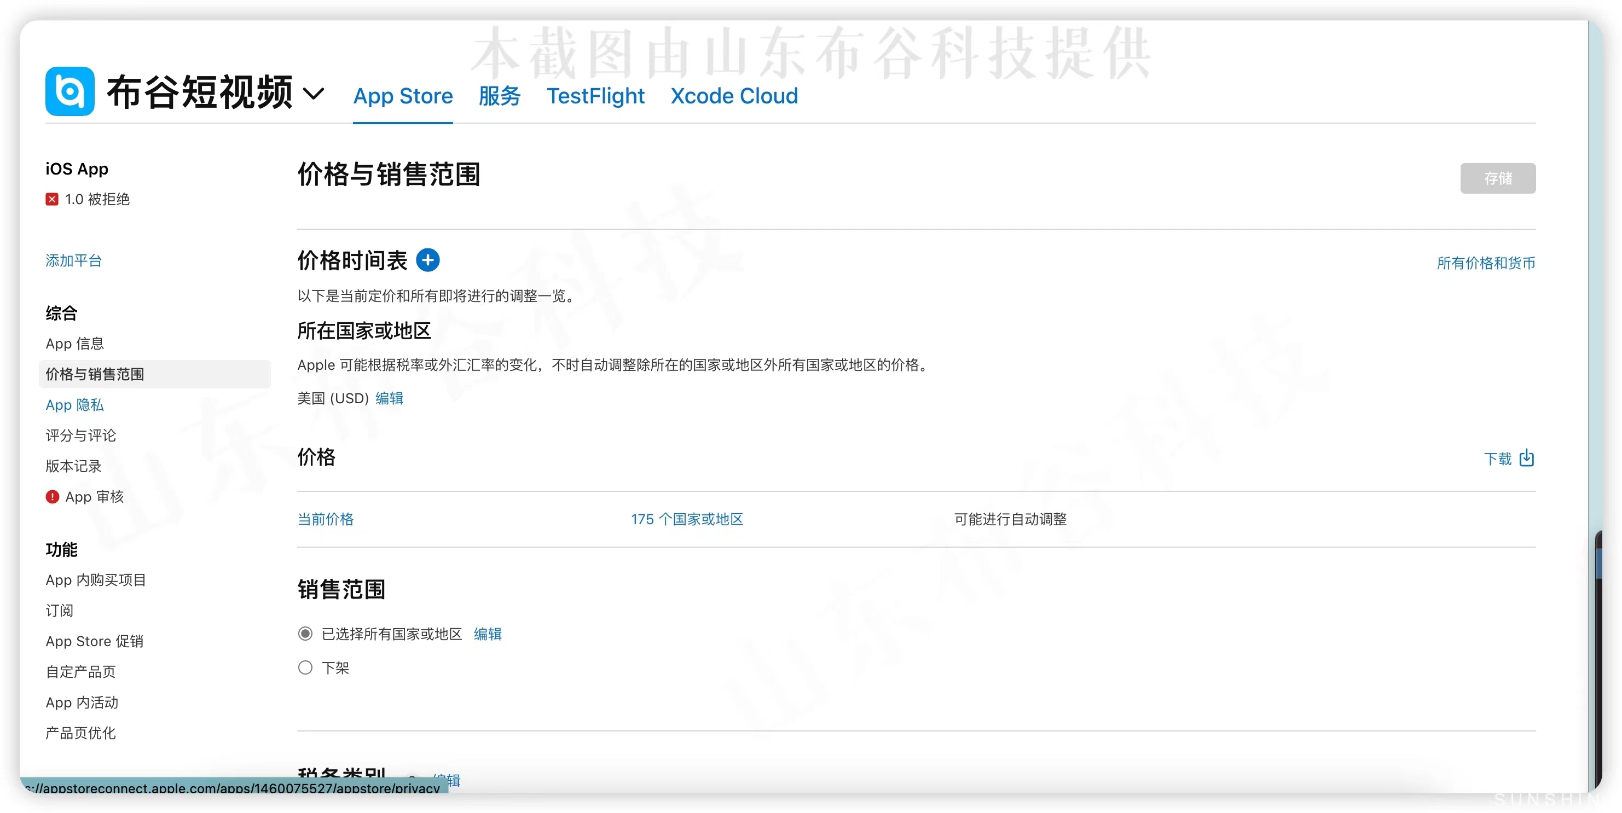Open App 隐私 in the sidebar

(74, 405)
